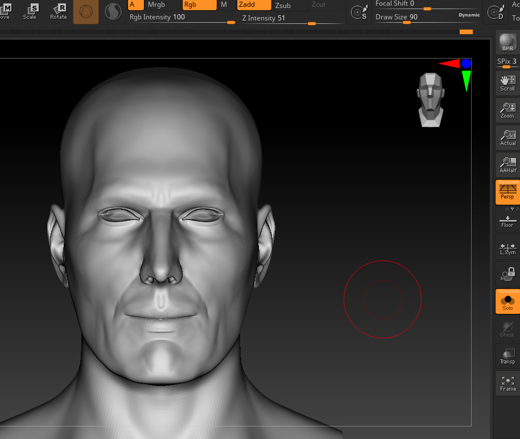Click the grey swirled sphere icon beside Gizmo
The width and height of the screenshot is (520, 439).
click(113, 11)
